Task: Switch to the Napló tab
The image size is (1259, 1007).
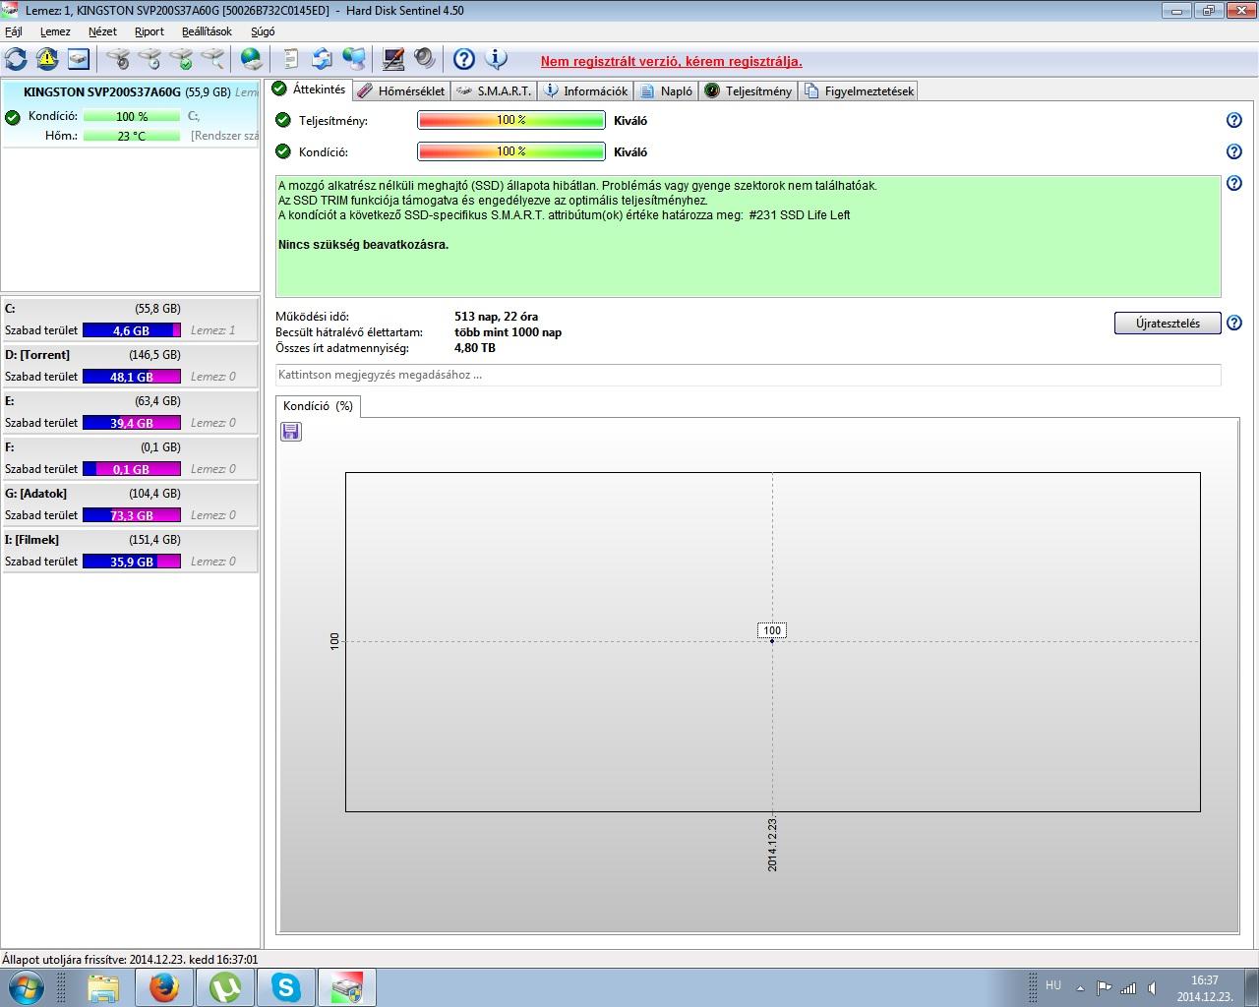Action: [667, 90]
